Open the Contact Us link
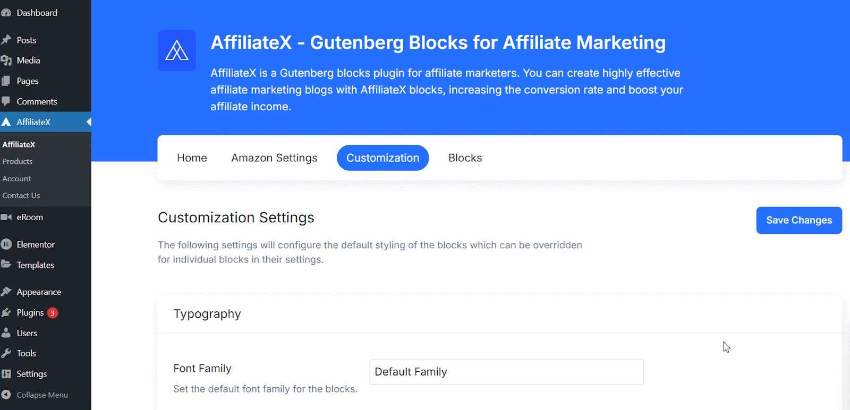850x410 pixels. (21, 195)
